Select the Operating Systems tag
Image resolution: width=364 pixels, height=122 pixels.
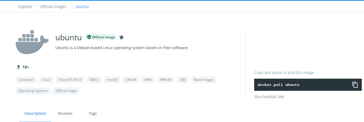click(x=33, y=91)
